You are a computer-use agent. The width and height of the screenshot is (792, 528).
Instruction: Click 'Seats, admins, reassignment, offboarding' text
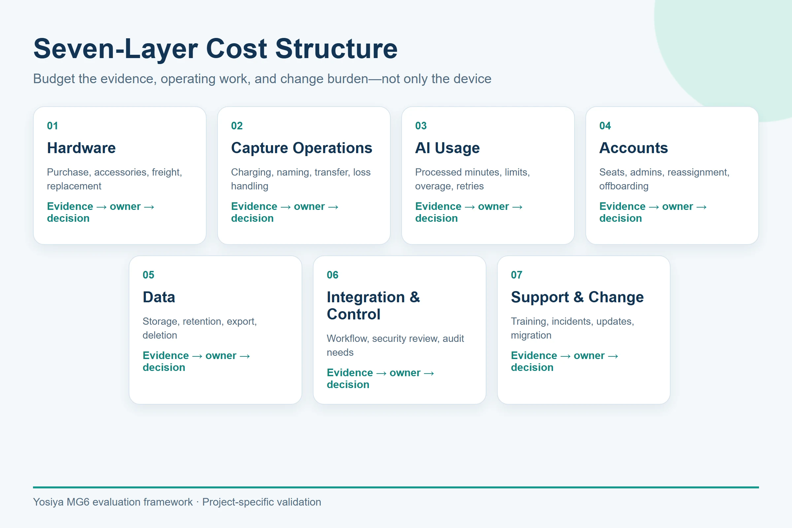(664, 179)
